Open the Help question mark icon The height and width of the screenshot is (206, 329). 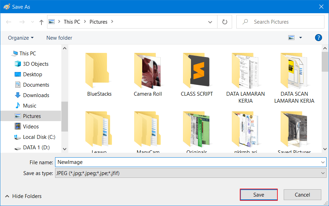click(x=318, y=38)
